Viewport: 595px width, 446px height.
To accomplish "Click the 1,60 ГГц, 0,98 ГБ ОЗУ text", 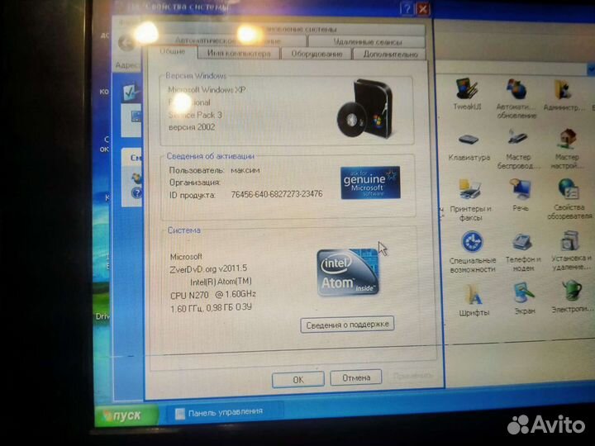I will point(211,308).
